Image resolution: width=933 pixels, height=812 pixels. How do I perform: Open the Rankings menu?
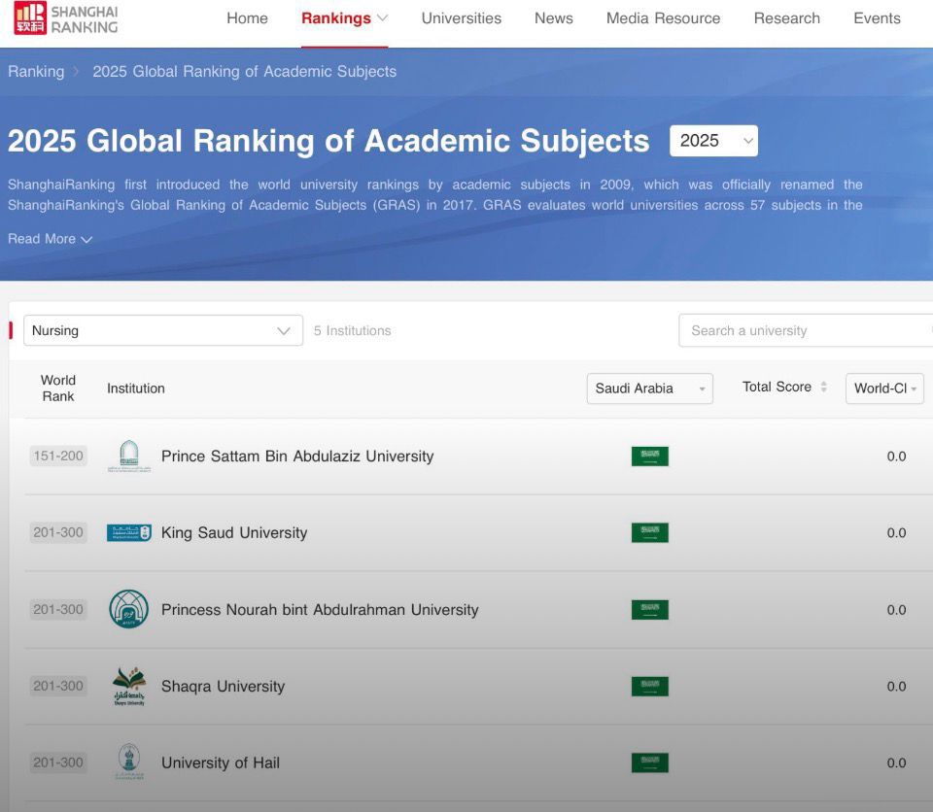(344, 18)
